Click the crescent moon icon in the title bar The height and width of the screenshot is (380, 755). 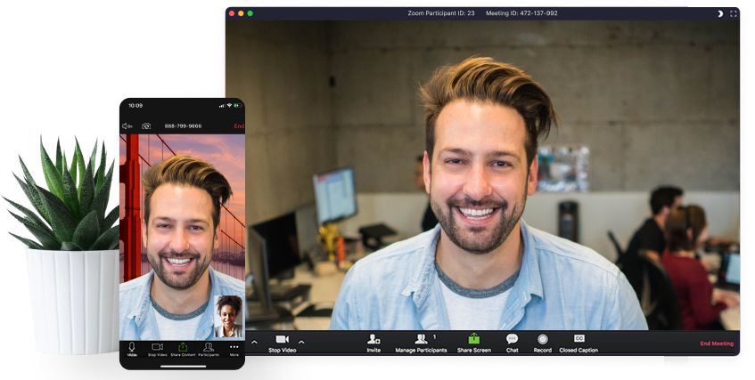point(720,13)
